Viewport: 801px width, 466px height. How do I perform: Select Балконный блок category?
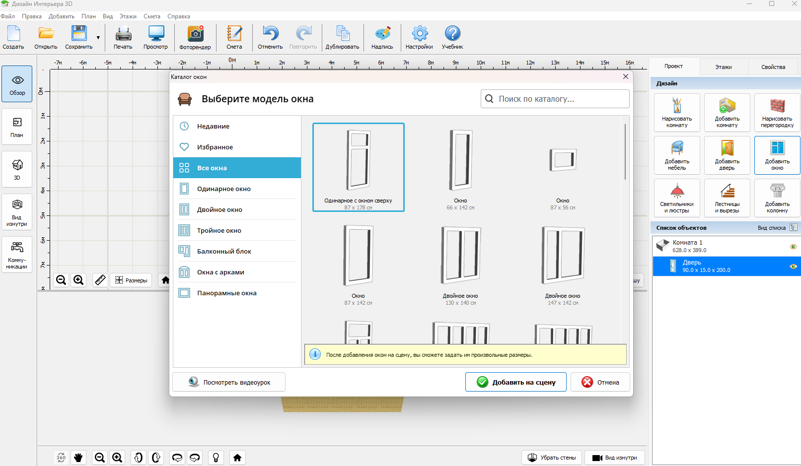[x=237, y=251]
